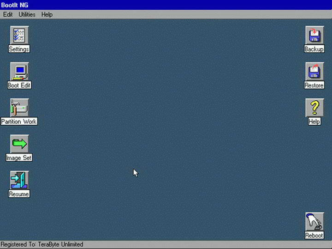Click the Resume text label
The height and width of the screenshot is (249, 332).
pyautogui.click(x=19, y=194)
